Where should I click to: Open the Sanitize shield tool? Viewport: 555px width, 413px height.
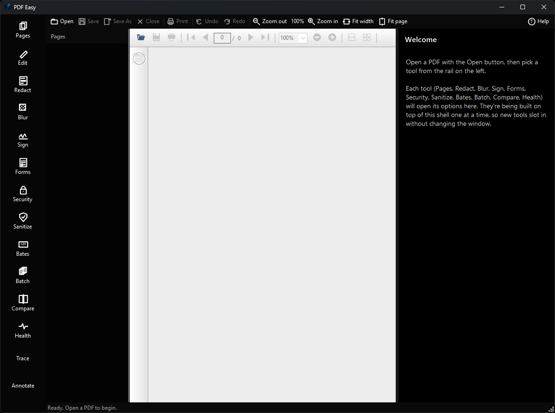23,221
